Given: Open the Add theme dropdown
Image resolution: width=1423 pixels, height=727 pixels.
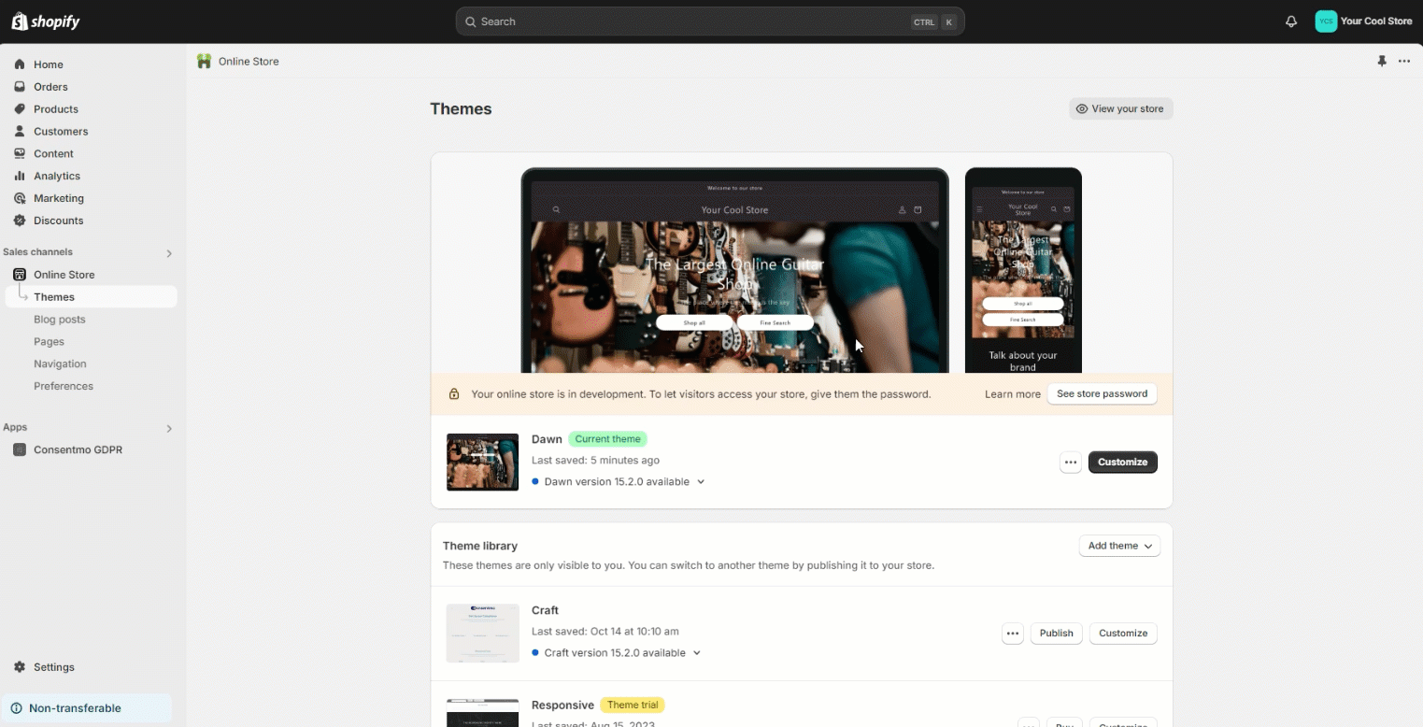Looking at the screenshot, I should [x=1119, y=546].
